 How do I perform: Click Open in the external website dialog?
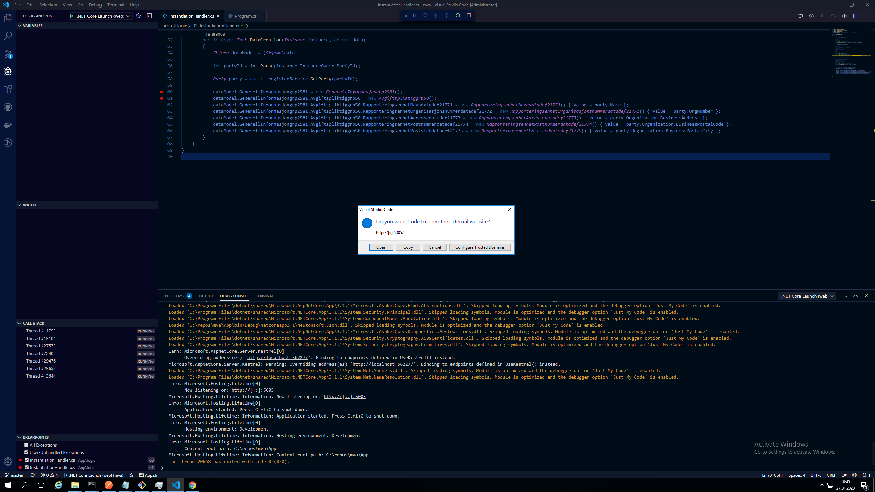[381, 247]
